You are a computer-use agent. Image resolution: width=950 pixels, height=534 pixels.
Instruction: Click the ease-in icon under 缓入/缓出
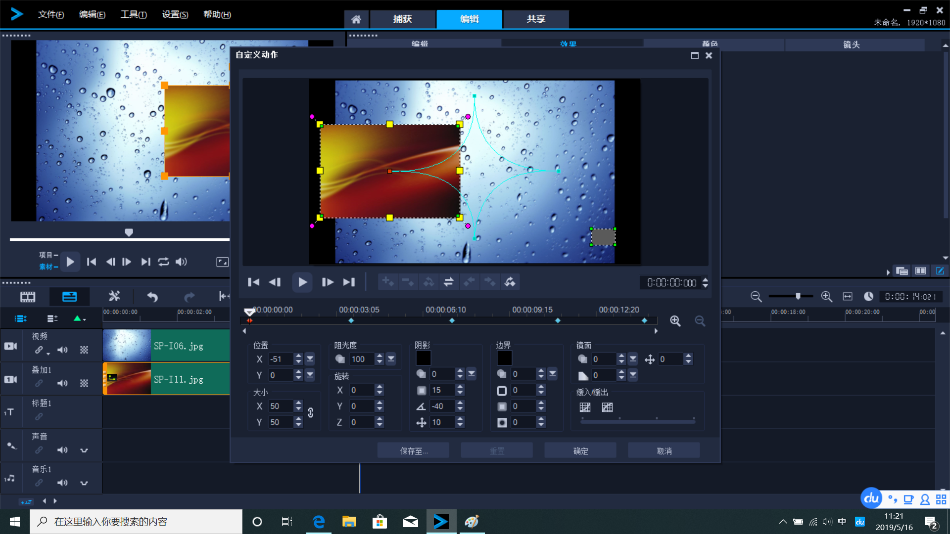(x=585, y=407)
